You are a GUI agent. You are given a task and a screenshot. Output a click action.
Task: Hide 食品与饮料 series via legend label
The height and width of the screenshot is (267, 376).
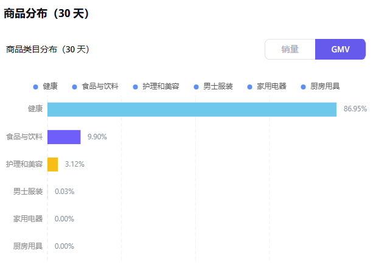(100, 86)
